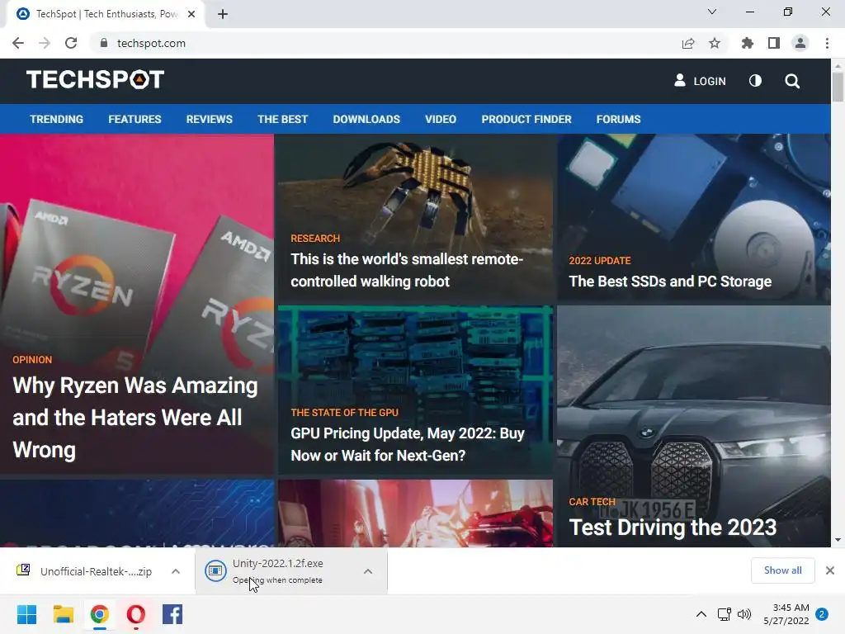Open Facebook from taskbar
Screen dimensions: 845x634
[172, 614]
